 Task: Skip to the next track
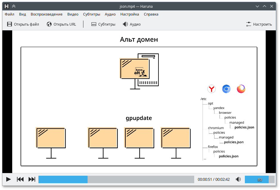click(32, 179)
